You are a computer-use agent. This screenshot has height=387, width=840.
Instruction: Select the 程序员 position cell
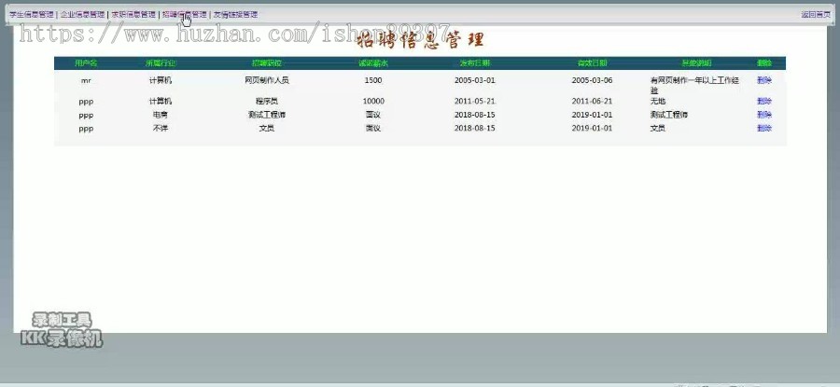coord(267,101)
